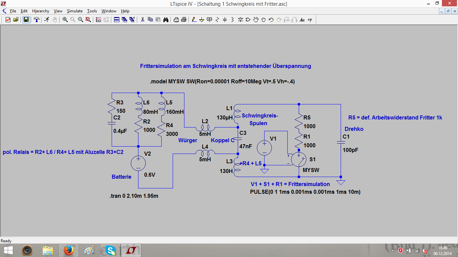Select the switch S1 in schematic
Image resolution: width=458 pixels, height=257 pixels.
(x=298, y=160)
